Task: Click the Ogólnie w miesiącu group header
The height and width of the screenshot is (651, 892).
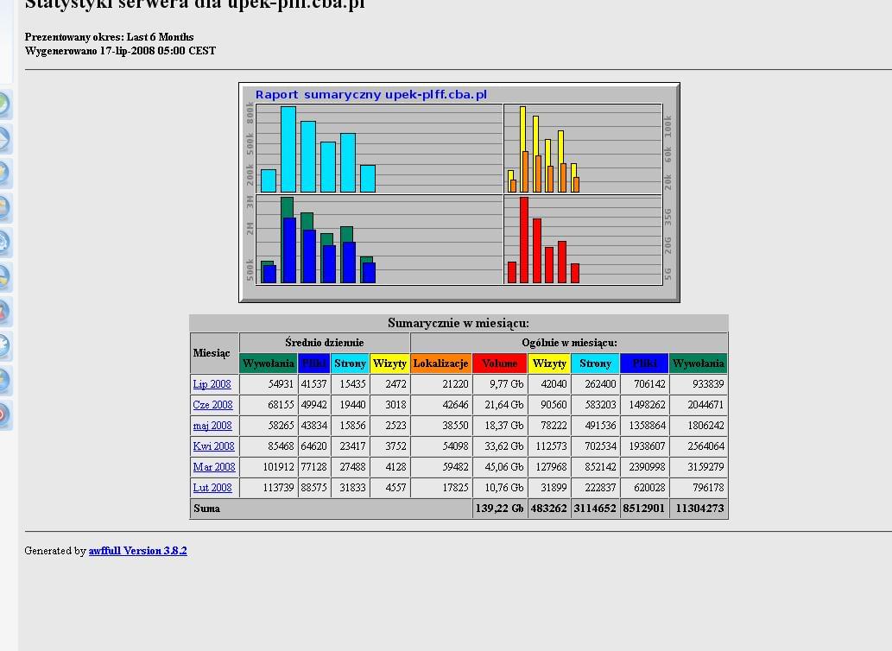Action: tap(569, 343)
